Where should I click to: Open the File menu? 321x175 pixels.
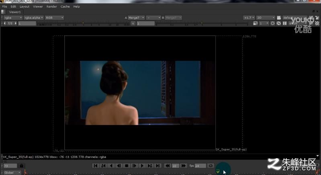coord(4,6)
